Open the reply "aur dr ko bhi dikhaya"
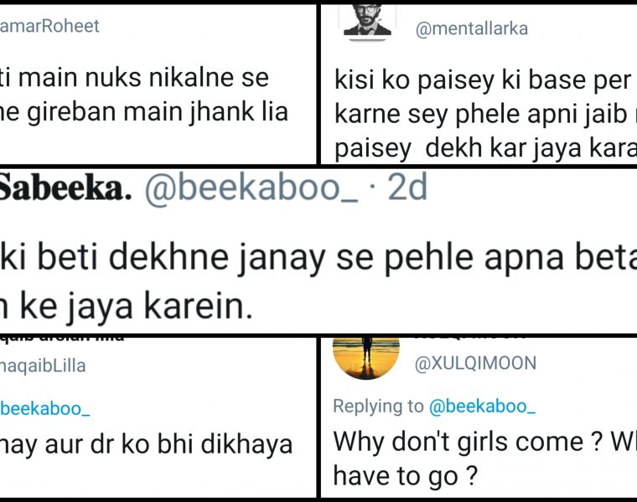The width and height of the screenshot is (637, 502). coord(147,443)
